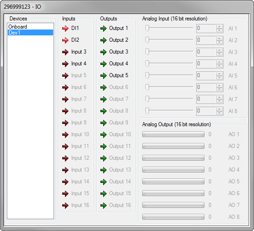Click the AO 3 progress bar
This screenshot has height=231, width=254.
tap(173, 158)
